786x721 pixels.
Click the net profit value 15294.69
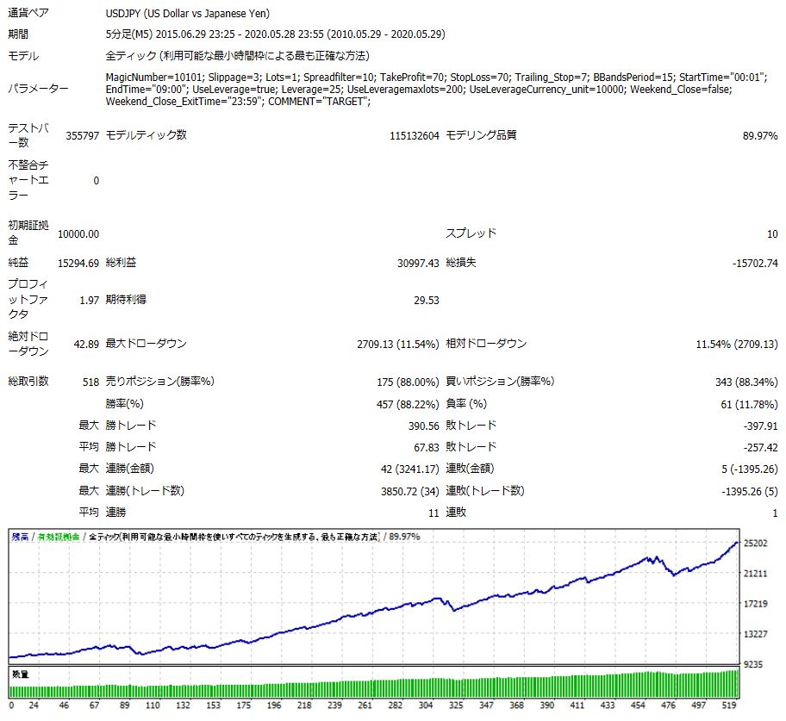tap(78, 264)
